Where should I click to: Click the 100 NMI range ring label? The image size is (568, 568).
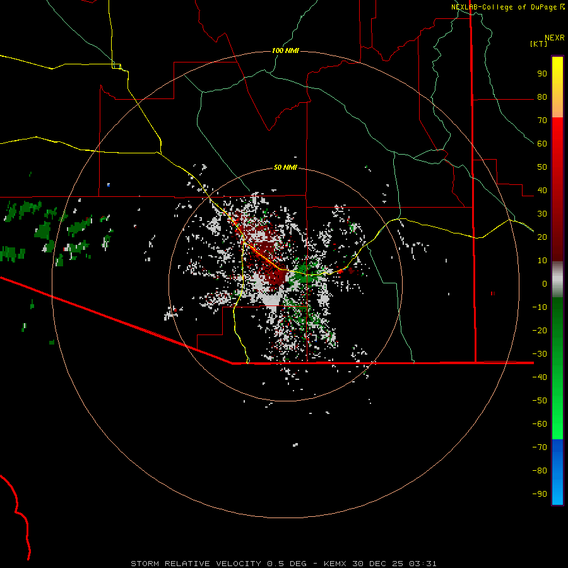[285, 50]
